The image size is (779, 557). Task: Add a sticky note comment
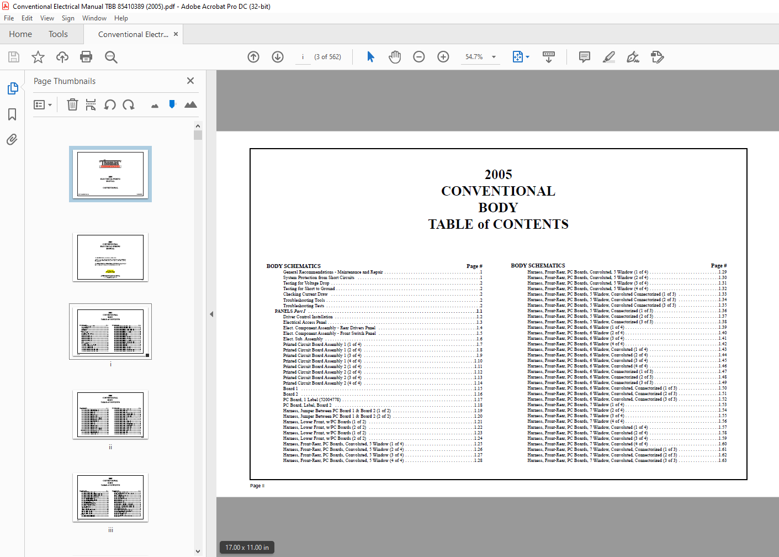pos(584,57)
